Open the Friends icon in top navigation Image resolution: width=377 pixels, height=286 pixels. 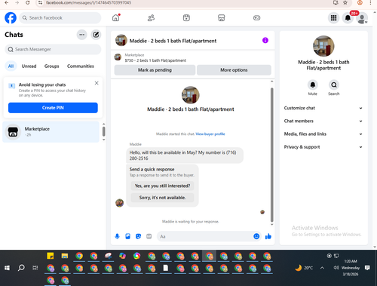click(151, 18)
